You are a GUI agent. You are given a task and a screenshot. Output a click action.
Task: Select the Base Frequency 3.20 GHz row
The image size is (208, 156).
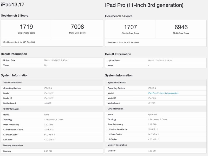click(x=52, y=124)
